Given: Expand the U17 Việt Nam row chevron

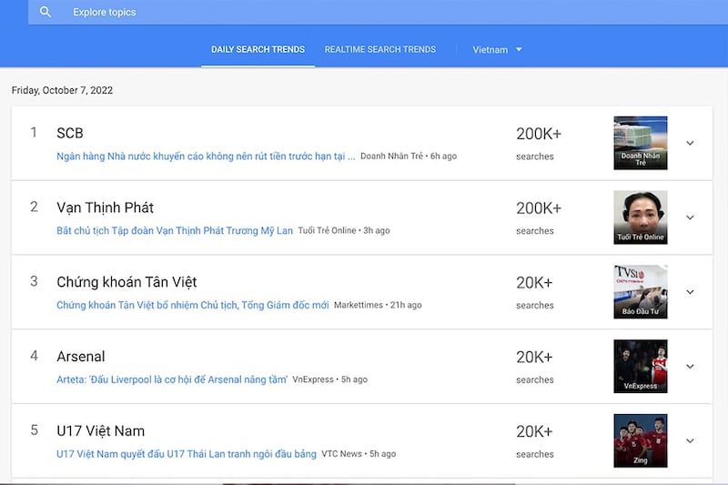Looking at the screenshot, I should click(x=690, y=441).
